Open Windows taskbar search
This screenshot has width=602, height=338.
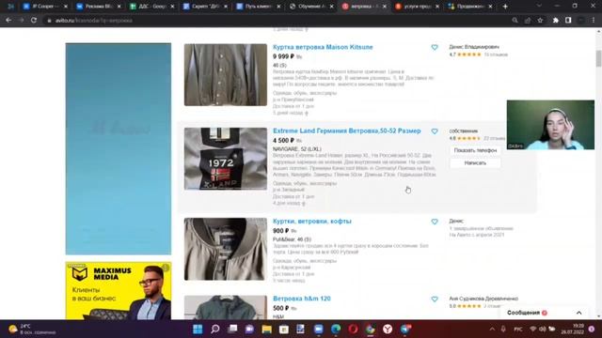[x=215, y=330]
